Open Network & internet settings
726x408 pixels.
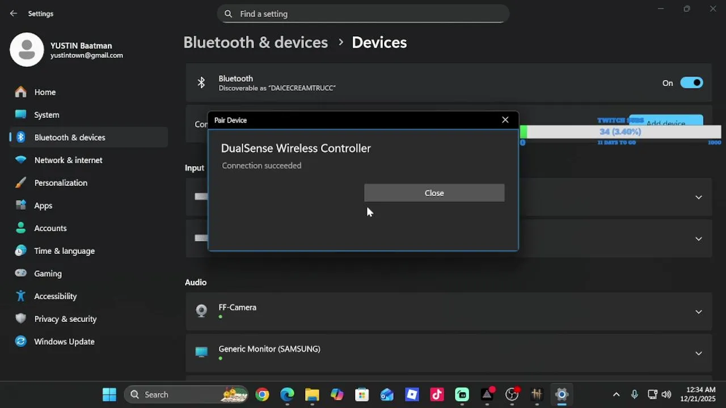point(88,160)
